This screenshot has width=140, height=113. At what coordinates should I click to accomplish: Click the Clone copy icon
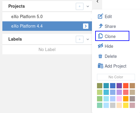click(100, 36)
